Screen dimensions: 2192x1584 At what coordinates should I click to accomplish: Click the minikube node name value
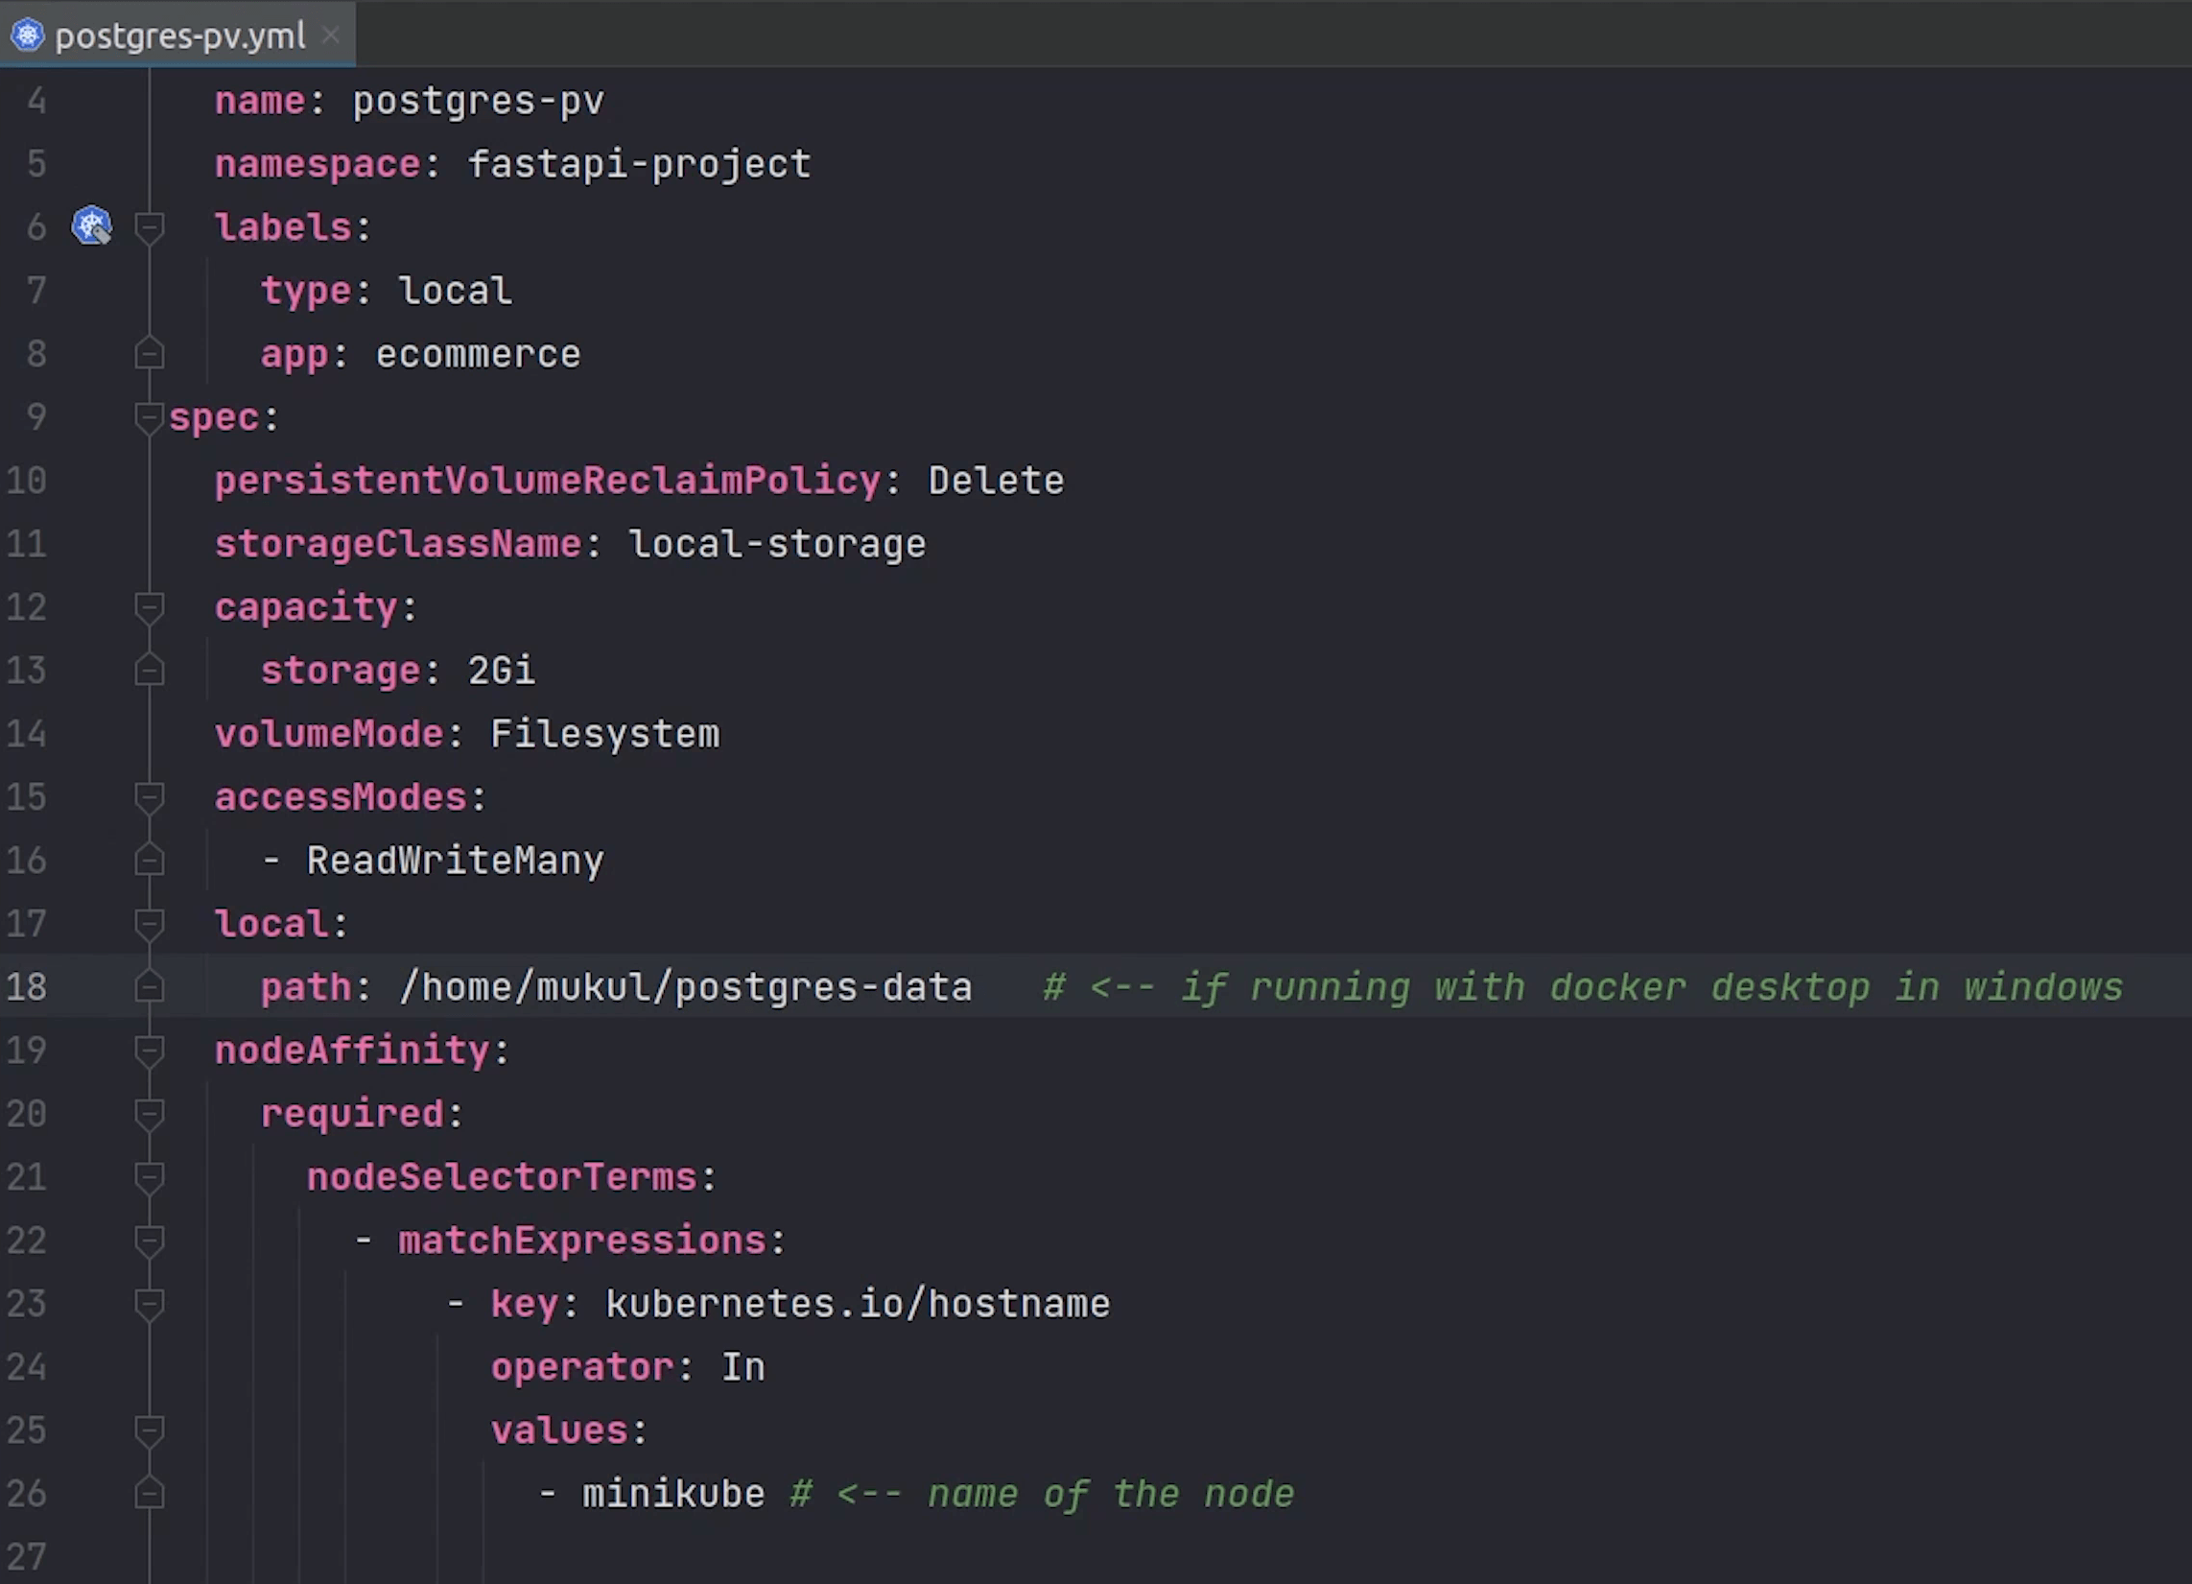click(672, 1494)
